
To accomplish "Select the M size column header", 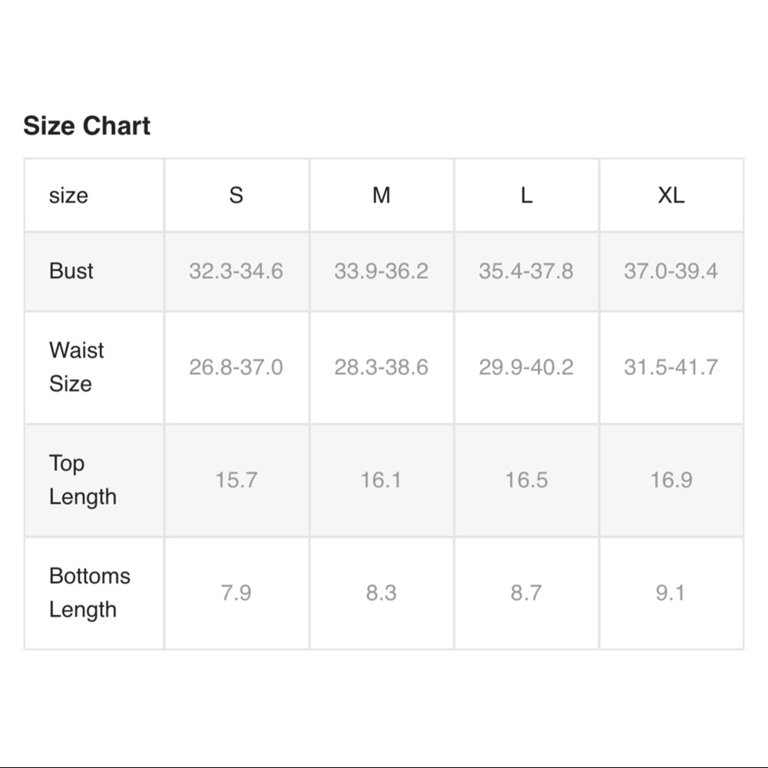I will pos(381,195).
